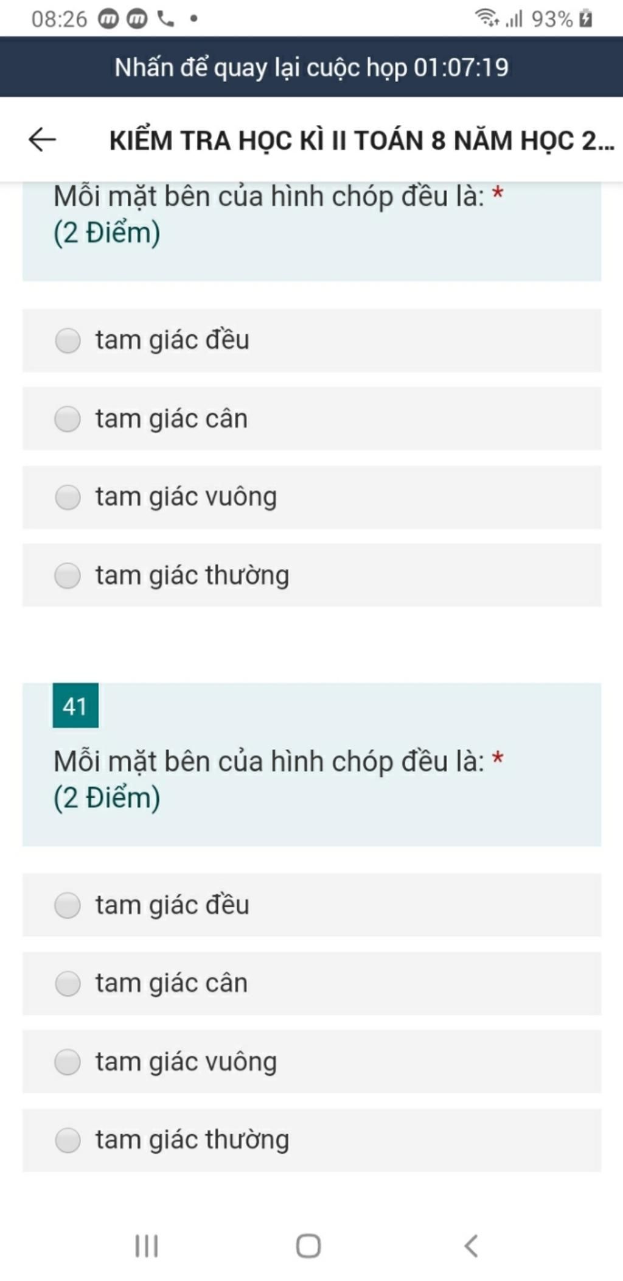
Task: Tap the banner to return to the meeting
Action: tap(311, 67)
